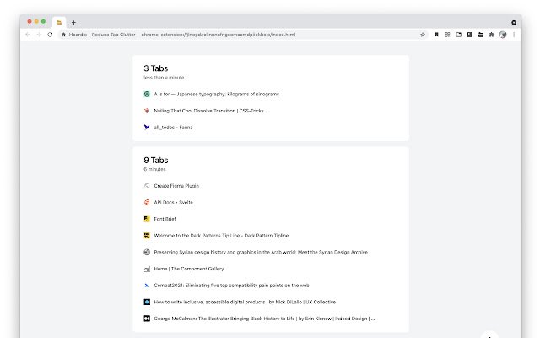Open 'How to write inclusive, accessible digital products' link
Image resolution: width=540 pixels, height=338 pixels.
pos(245,302)
